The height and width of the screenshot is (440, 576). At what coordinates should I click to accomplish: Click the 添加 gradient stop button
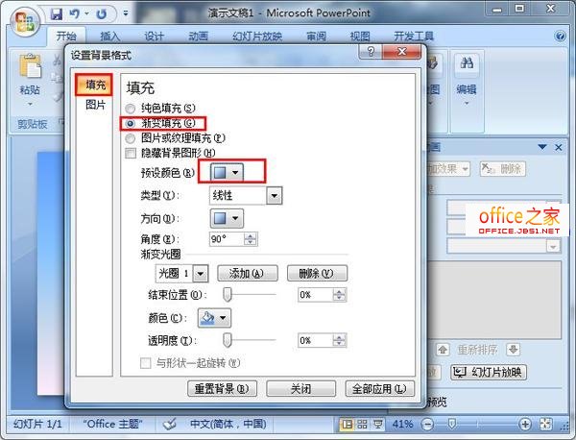(248, 274)
